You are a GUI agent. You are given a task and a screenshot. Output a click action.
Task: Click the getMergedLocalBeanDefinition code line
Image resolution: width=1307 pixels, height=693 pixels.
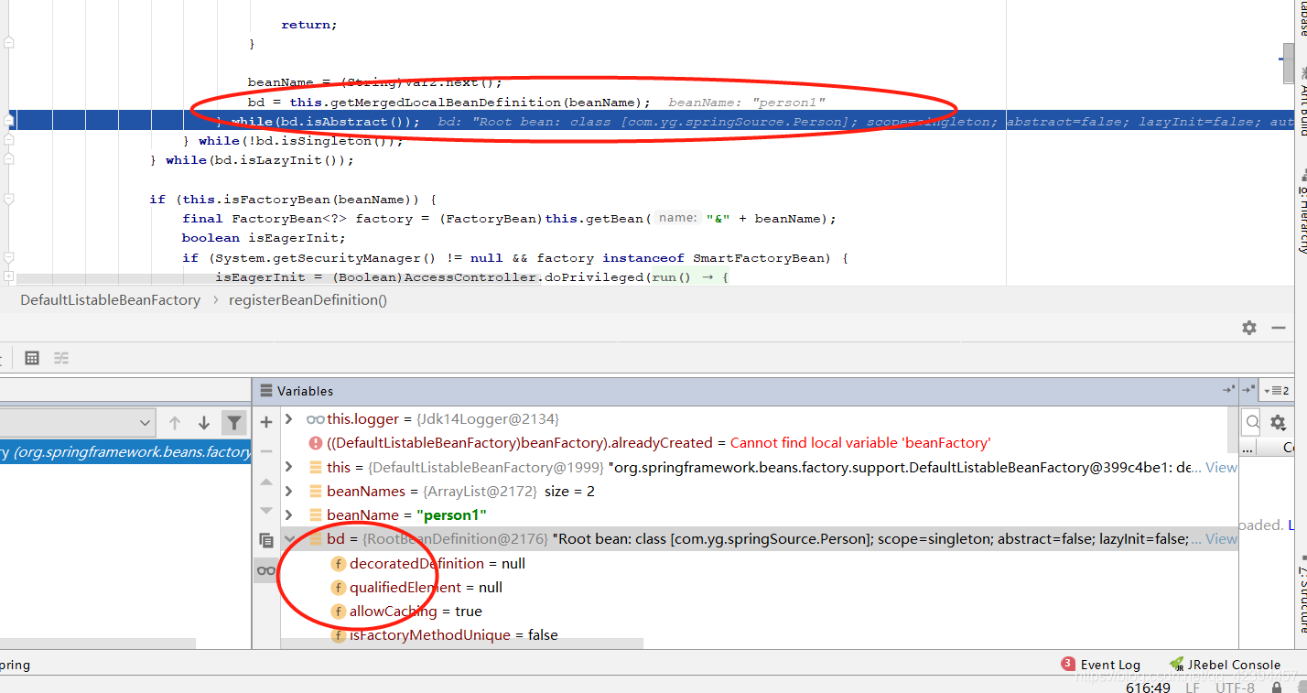[x=449, y=103]
